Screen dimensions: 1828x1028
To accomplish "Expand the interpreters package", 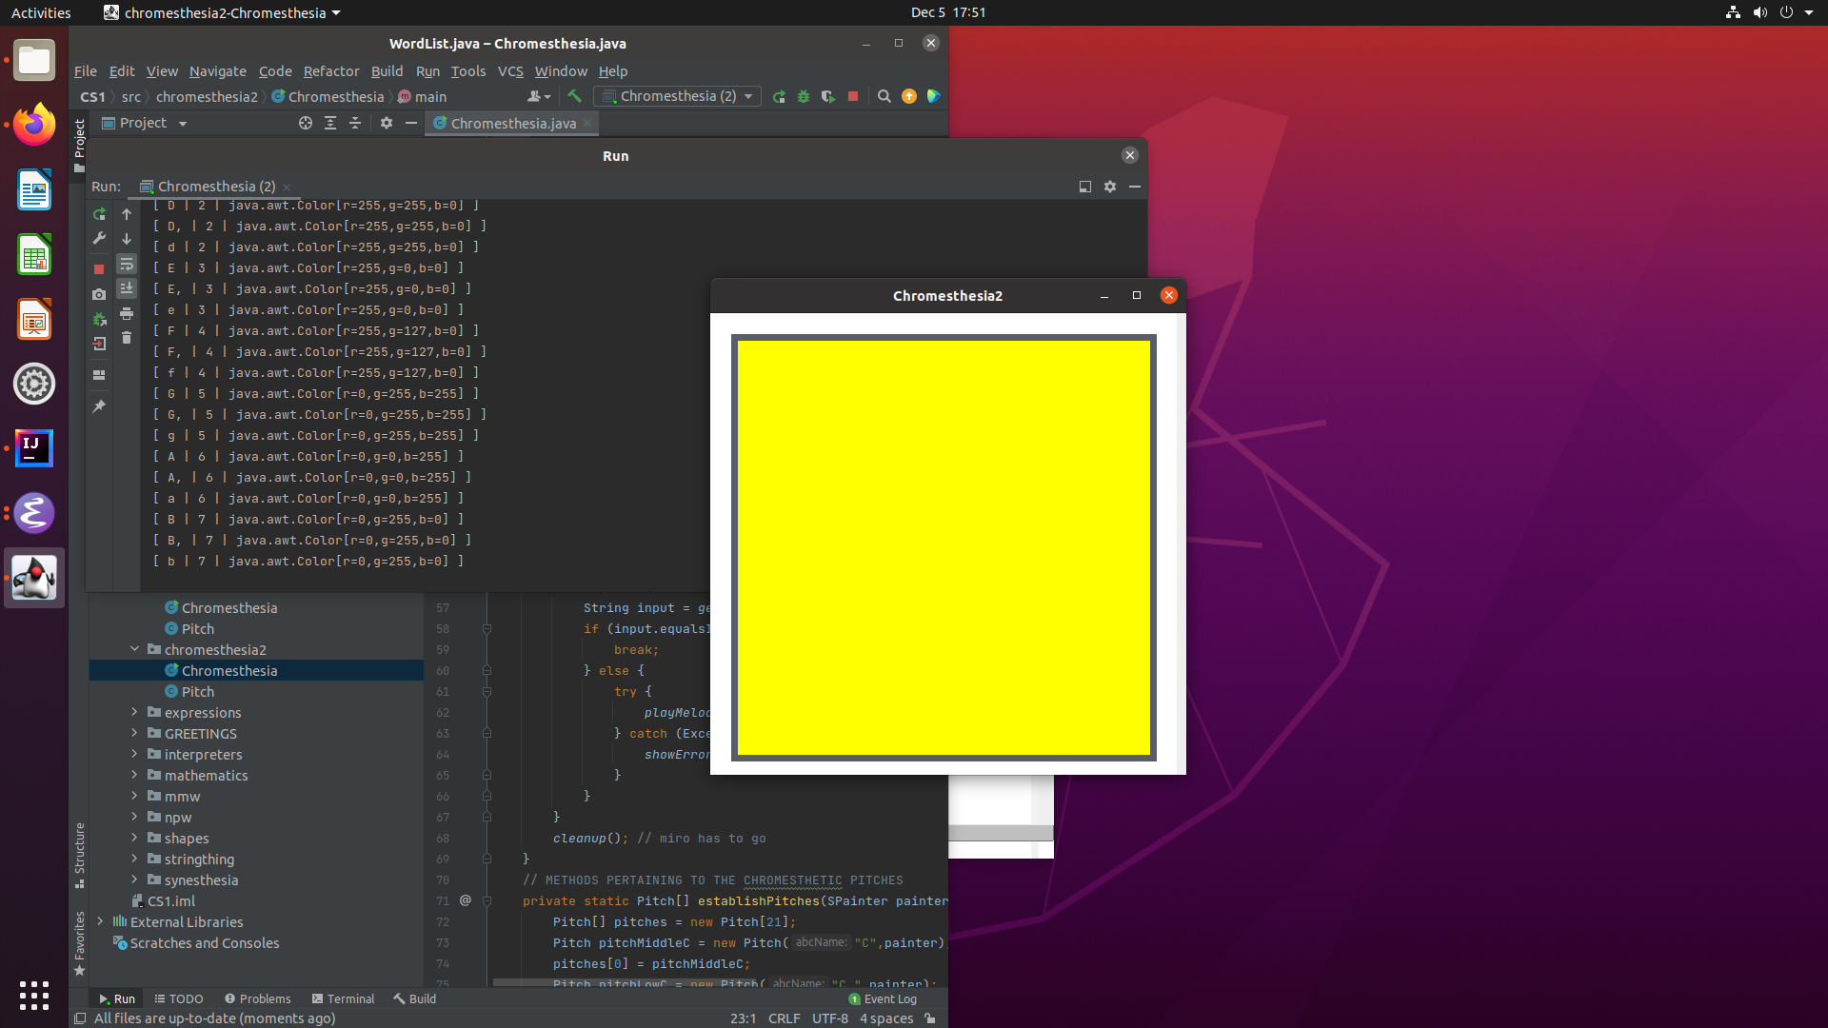I will coord(134,754).
